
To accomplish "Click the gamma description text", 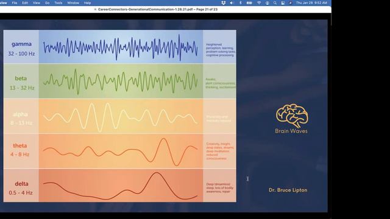I will click(x=221, y=50).
